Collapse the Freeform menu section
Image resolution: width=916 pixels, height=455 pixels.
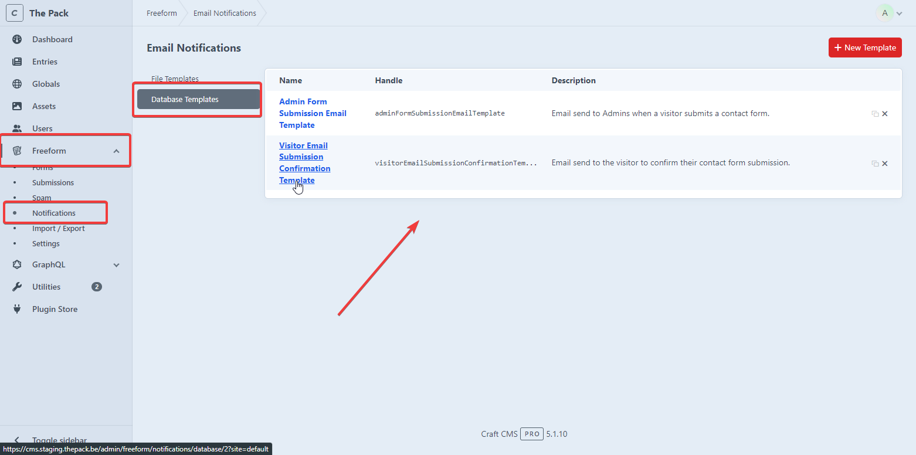116,151
